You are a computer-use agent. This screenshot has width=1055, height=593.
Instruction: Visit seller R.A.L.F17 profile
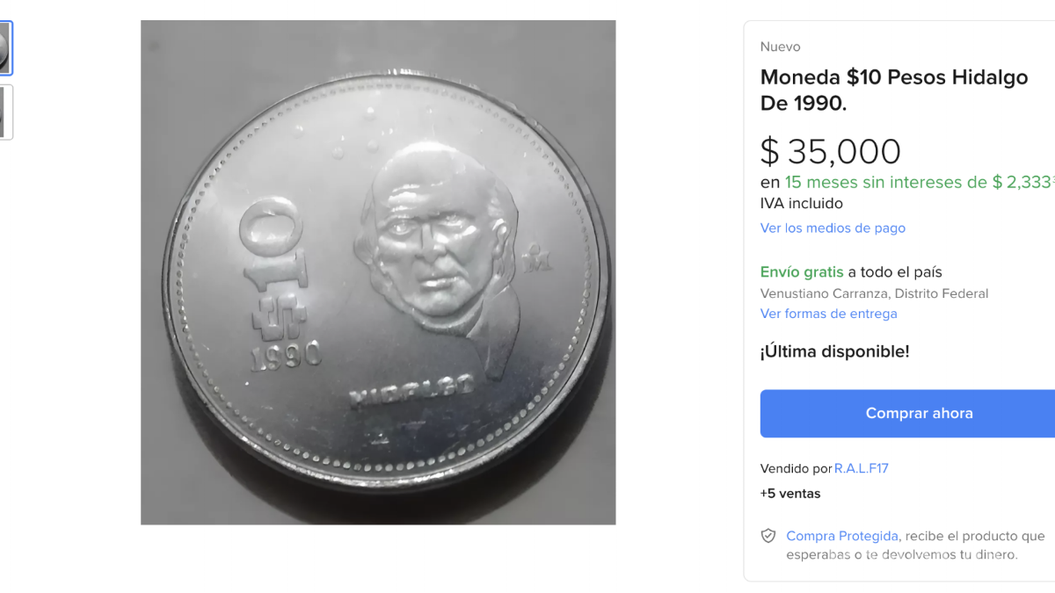[x=862, y=468]
